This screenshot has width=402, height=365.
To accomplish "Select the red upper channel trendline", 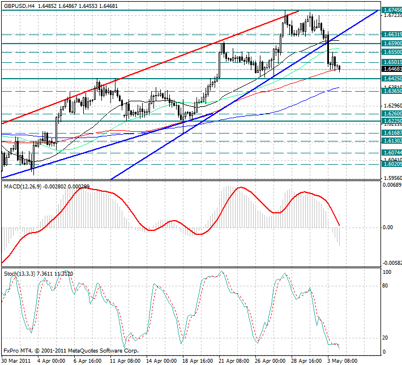I will 150,67.
